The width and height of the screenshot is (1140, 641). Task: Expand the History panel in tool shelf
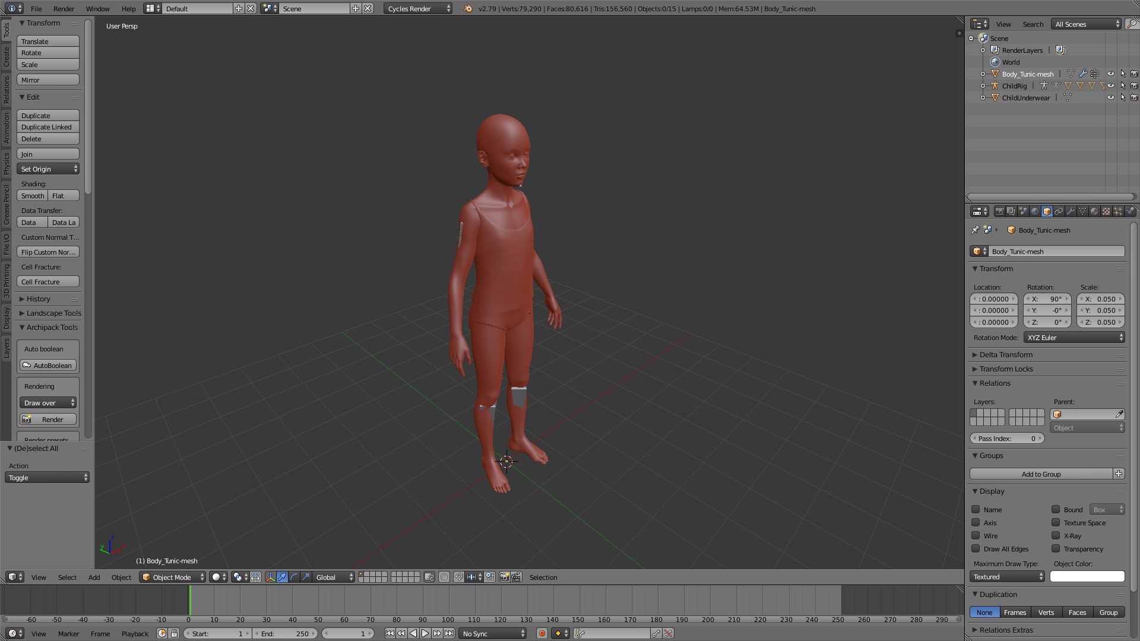pyautogui.click(x=38, y=299)
